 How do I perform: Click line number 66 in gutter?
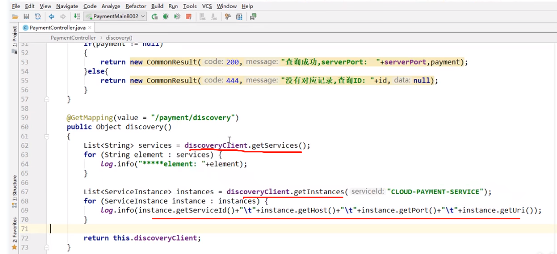coord(24,183)
